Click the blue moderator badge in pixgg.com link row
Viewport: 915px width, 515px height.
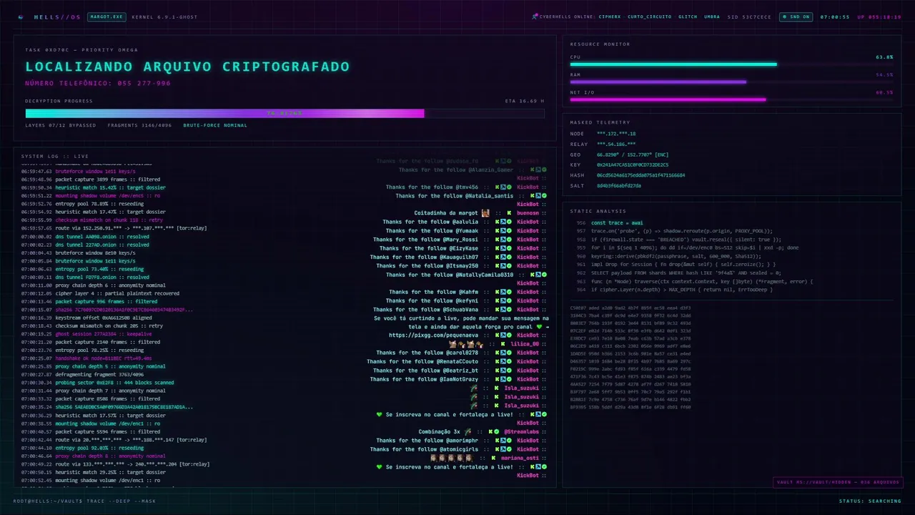tap(503, 335)
